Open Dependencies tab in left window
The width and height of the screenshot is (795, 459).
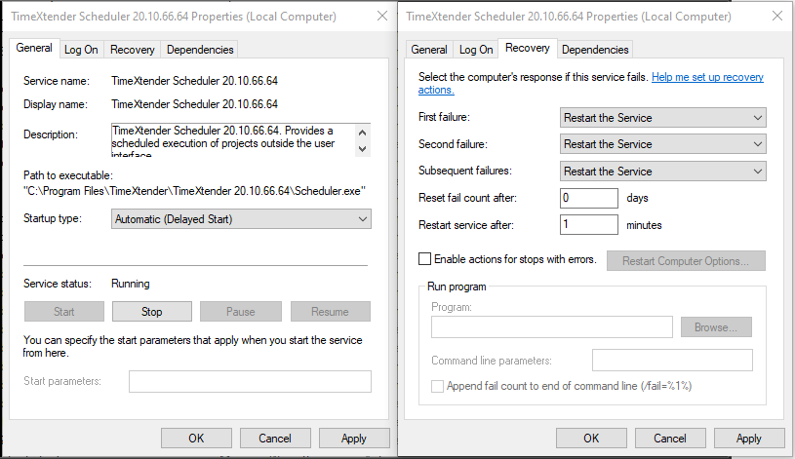pos(200,50)
